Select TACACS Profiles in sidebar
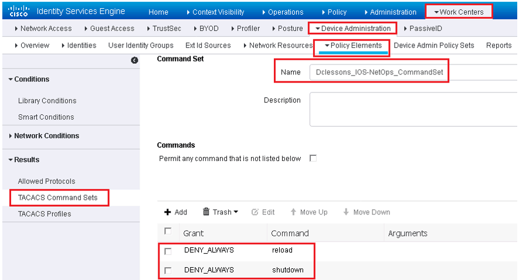Image resolution: width=519 pixels, height=280 pixels. coord(45,214)
